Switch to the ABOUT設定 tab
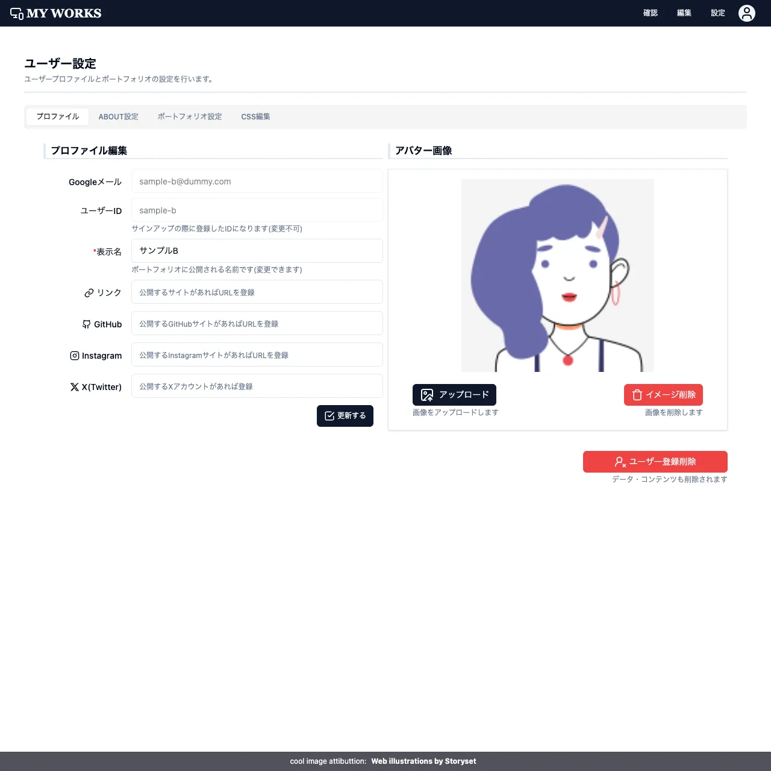Screen dimensions: 771x771 tap(119, 116)
